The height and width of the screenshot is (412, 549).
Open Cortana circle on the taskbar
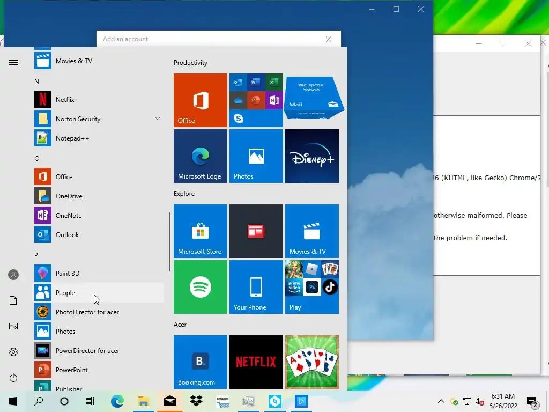64,401
